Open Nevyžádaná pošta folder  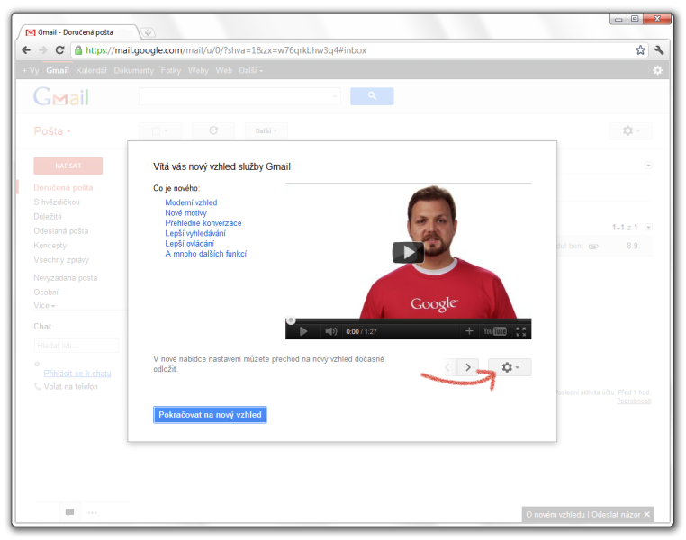[65, 278]
